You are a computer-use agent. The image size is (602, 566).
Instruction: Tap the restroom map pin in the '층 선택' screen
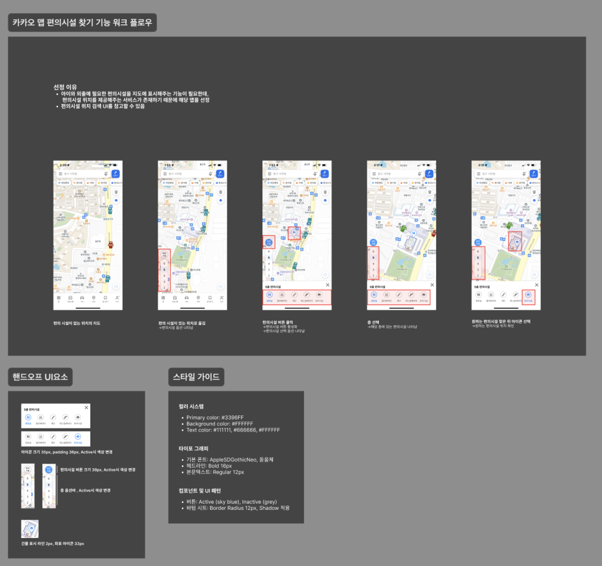coord(414,233)
